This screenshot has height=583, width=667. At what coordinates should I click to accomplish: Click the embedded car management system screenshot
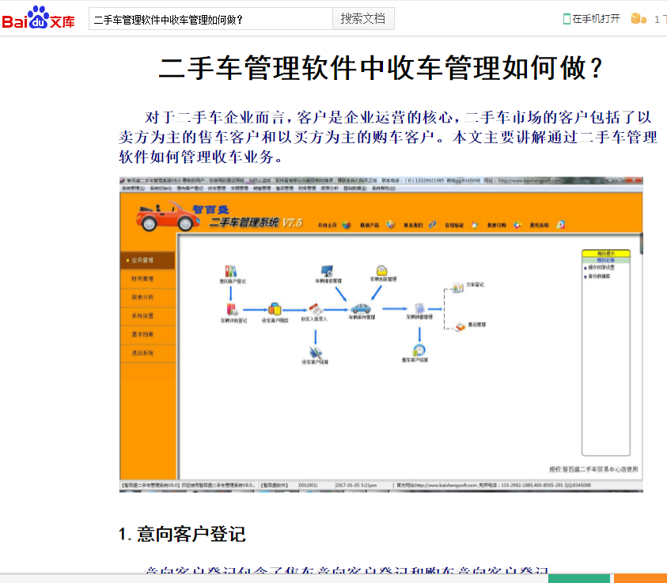tap(381, 333)
